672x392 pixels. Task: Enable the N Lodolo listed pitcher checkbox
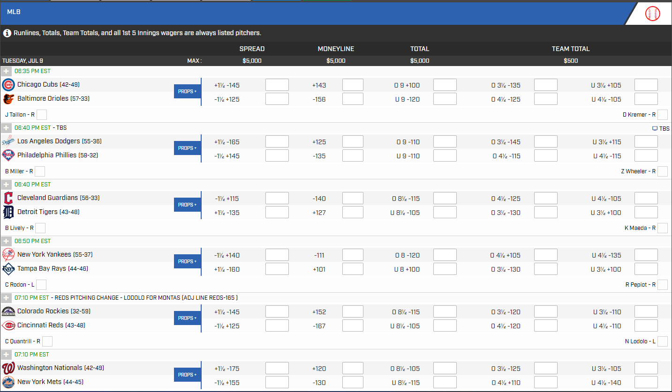(663, 341)
